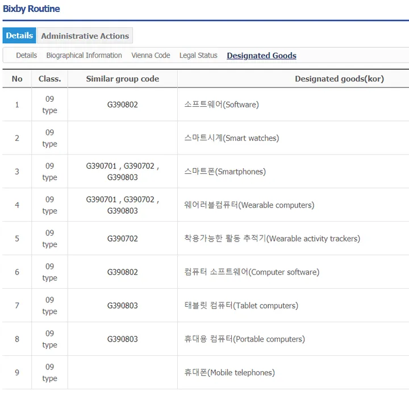The width and height of the screenshot is (409, 395).
Task: Click code G390803 in Portable computers row
Action: point(123,339)
